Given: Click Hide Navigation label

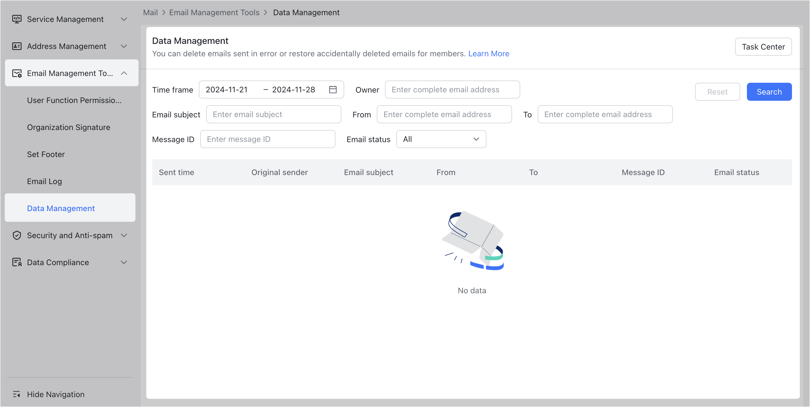Looking at the screenshot, I should point(56,394).
